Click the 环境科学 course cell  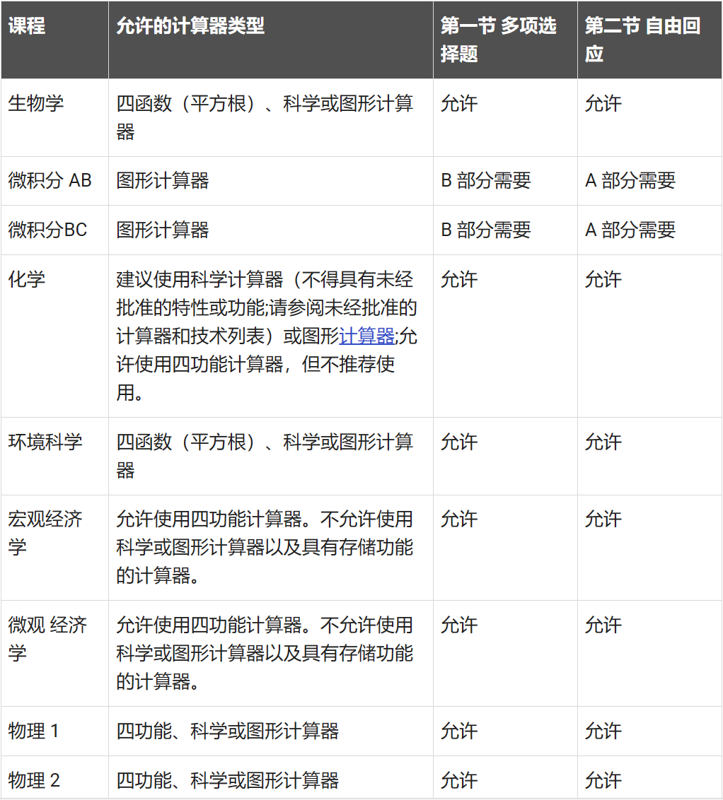(45, 442)
